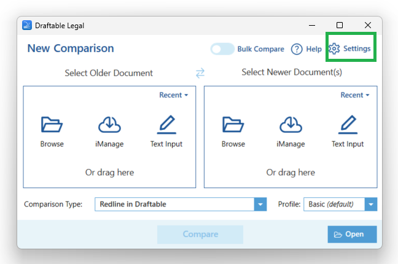Open the Profile dropdown
The image size is (398, 264).
click(x=340, y=204)
